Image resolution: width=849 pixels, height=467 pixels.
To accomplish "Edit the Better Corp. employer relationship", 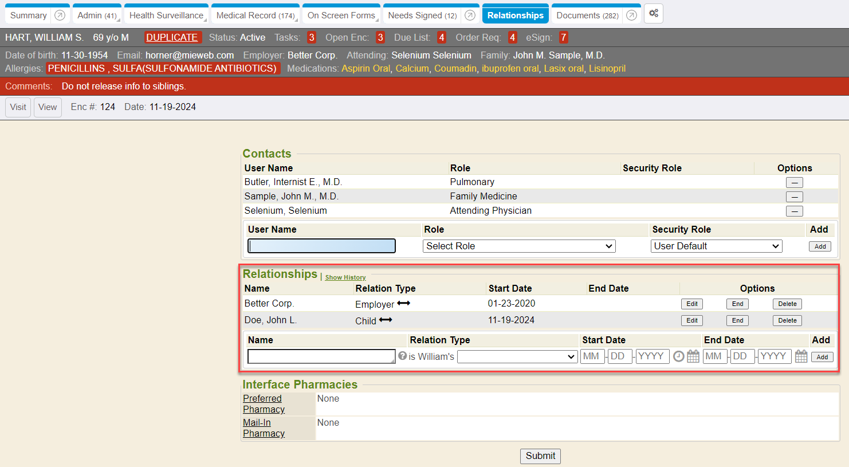I will tap(691, 304).
